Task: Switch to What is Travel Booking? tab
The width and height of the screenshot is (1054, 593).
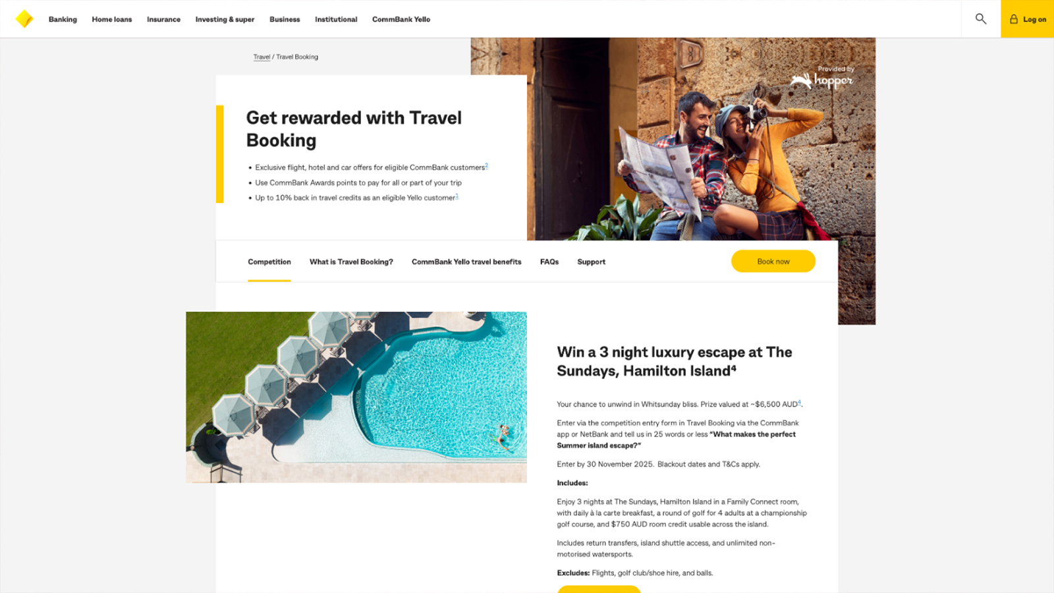Action: coord(351,262)
